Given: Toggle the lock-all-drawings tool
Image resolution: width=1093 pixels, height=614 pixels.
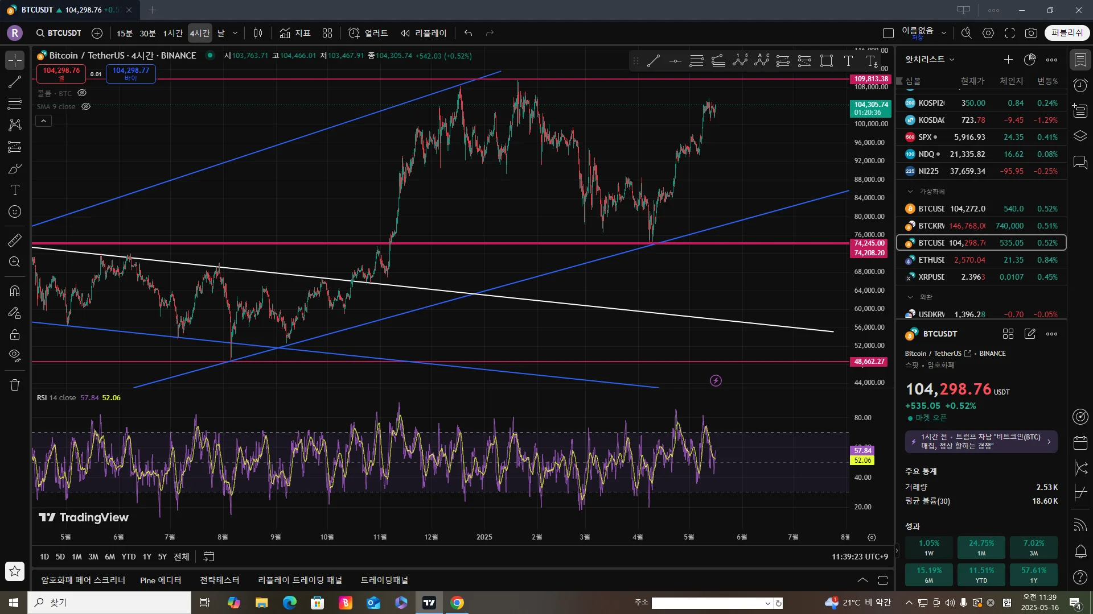Looking at the screenshot, I should tap(15, 334).
